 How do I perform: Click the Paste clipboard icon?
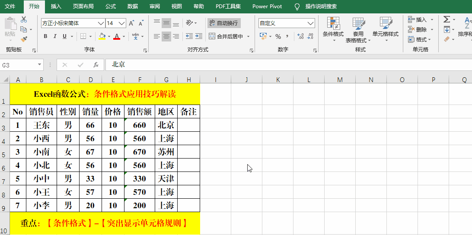pos(10,24)
